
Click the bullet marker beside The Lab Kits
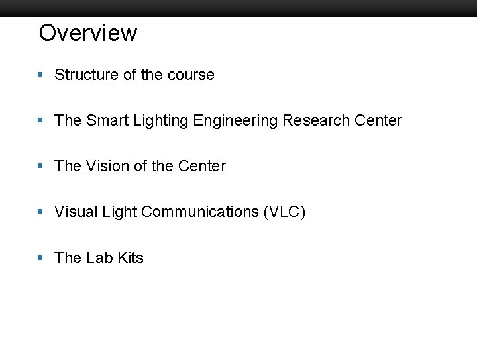point(41,258)
